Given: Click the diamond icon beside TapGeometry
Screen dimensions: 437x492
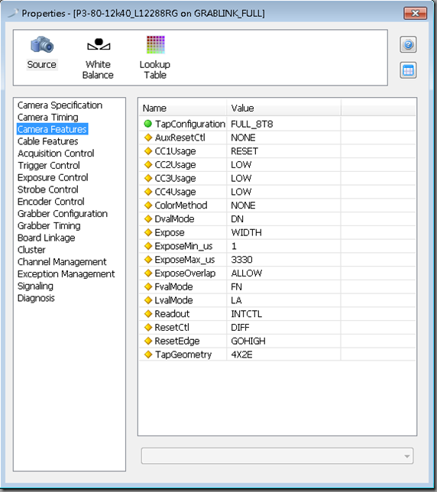Looking at the screenshot, I should tap(148, 354).
